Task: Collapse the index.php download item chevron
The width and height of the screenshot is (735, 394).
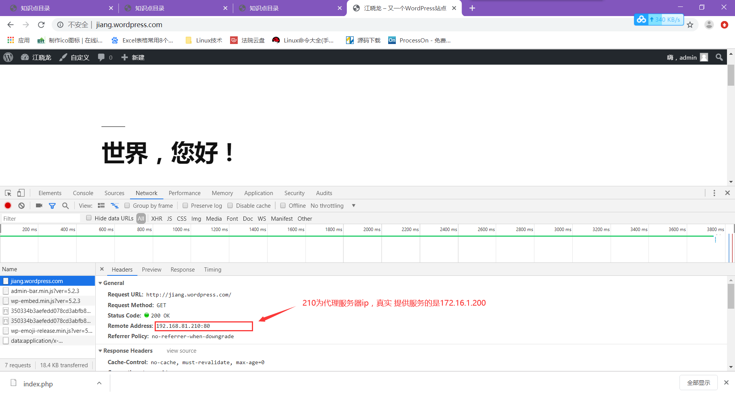Action: 99,383
